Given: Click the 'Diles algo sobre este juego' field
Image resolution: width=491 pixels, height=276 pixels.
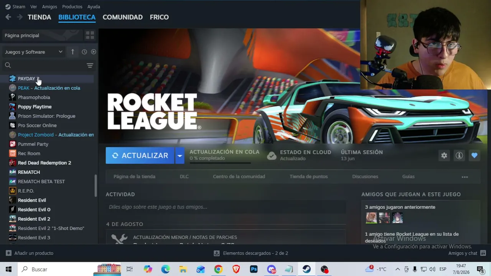Looking at the screenshot, I should 226,207.
